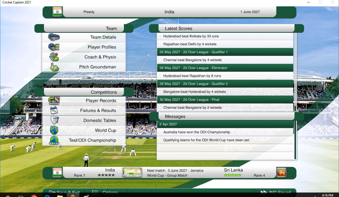Click the '2 Apr 2027' message date header
339x197 pixels.
[225, 124]
